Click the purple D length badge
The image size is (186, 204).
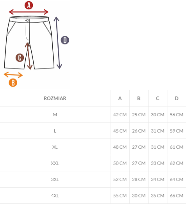click(x=65, y=40)
